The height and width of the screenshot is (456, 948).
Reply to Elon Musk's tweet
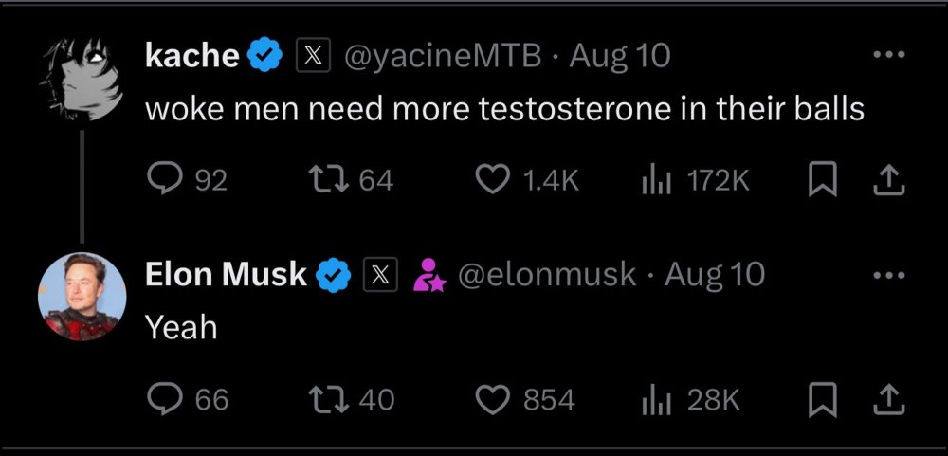pos(166,399)
